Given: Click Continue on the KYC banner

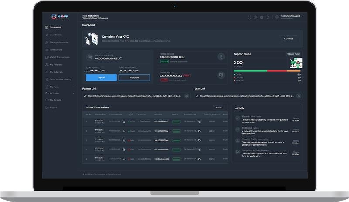Looking at the screenshot, I should [x=289, y=39].
